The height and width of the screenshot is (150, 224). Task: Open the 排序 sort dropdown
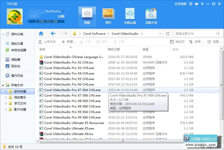tap(196, 42)
